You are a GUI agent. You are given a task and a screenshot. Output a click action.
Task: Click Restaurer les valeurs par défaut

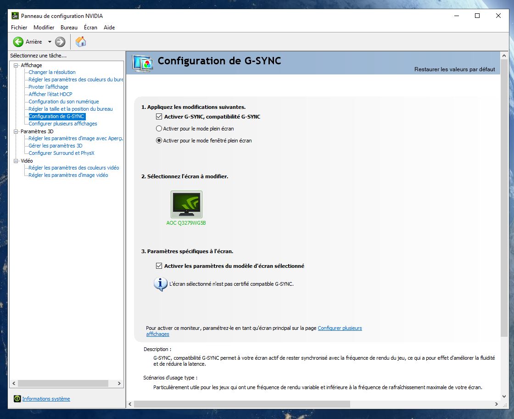[454, 69]
